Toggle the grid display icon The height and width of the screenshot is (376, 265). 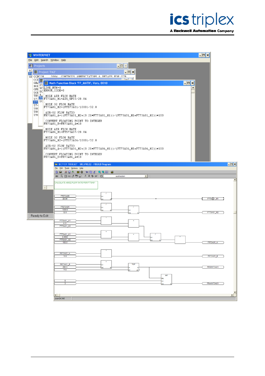coord(107,172)
